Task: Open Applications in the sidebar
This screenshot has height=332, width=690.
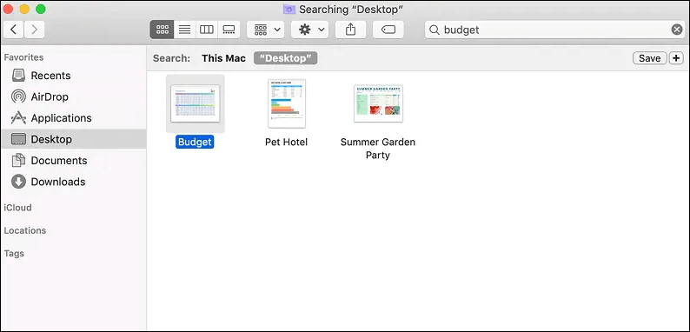Action: tap(51, 118)
